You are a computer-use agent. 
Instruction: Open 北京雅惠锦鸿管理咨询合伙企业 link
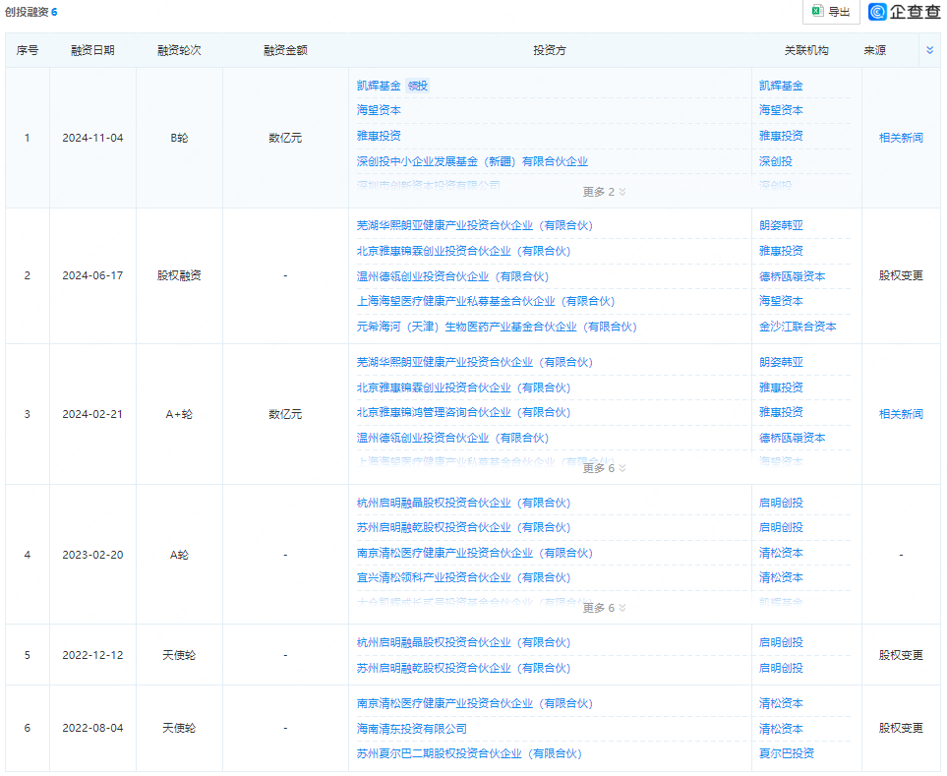[x=464, y=412]
